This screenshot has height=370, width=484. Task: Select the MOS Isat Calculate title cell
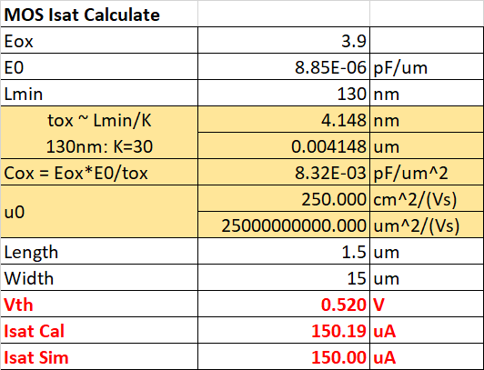pos(99,14)
